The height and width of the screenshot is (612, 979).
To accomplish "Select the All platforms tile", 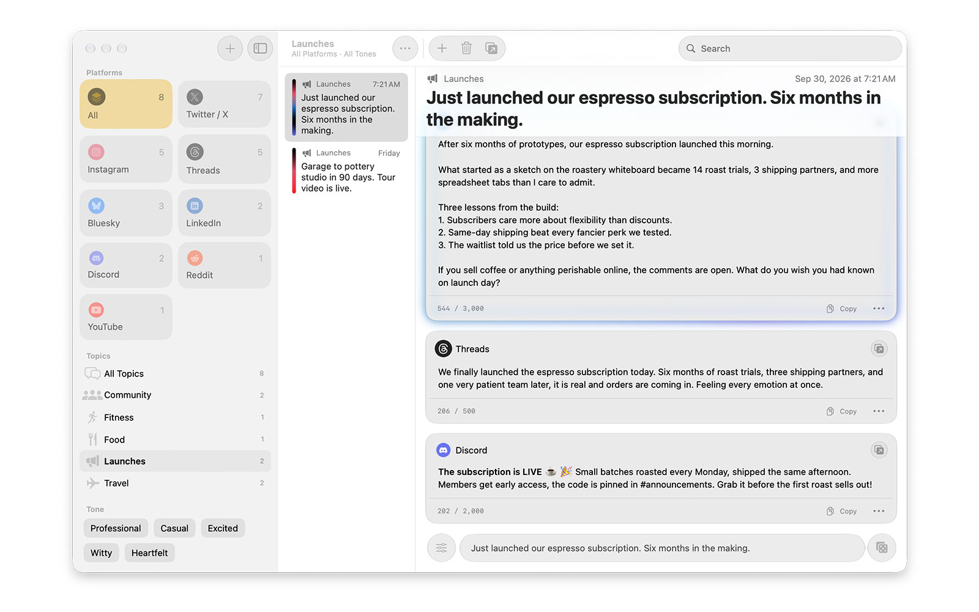I will (x=126, y=104).
